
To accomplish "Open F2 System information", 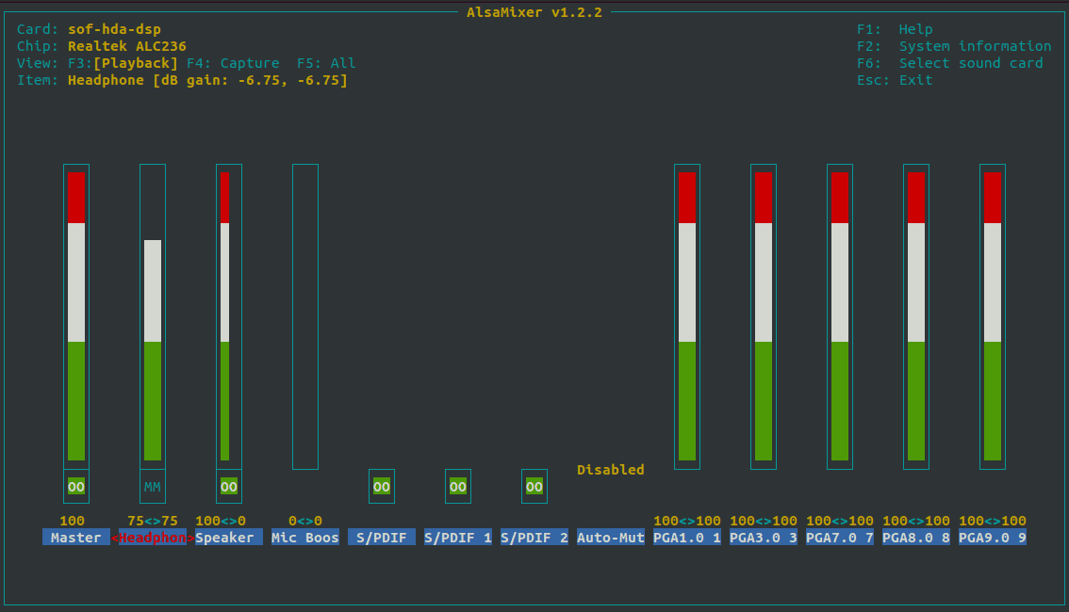I will pyautogui.click(x=954, y=46).
